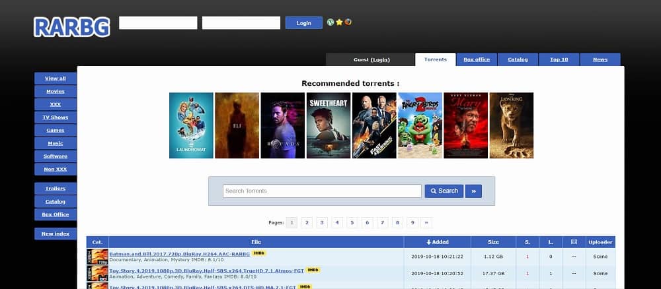Image resolution: width=661 pixels, height=289 pixels.
Task: Open the Box office tab
Action: pyautogui.click(x=477, y=59)
